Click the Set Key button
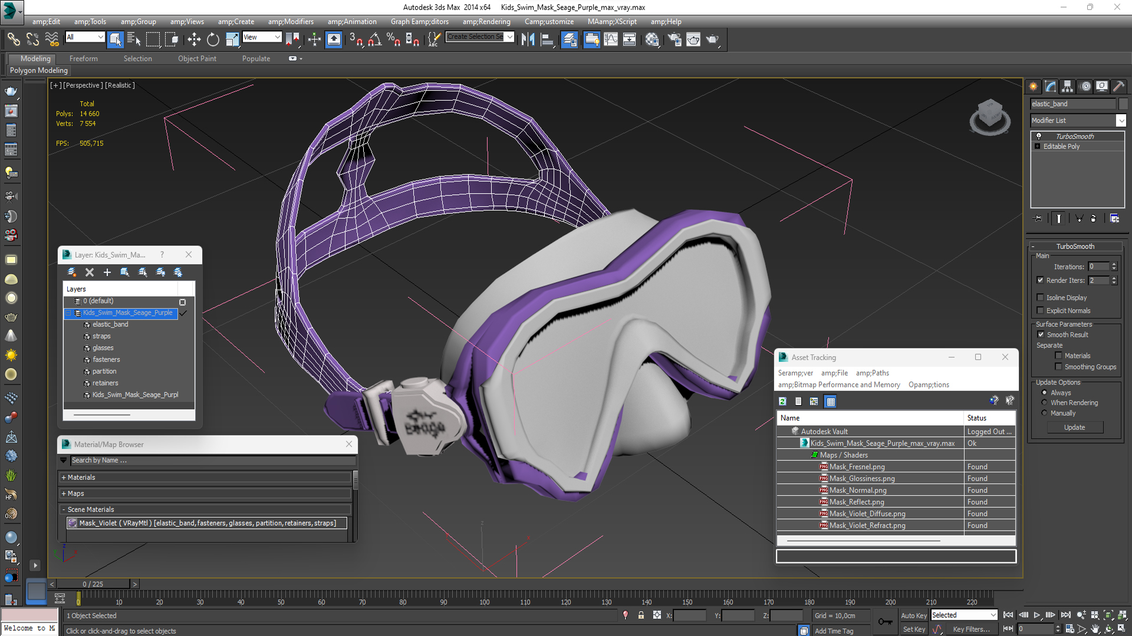 click(913, 630)
